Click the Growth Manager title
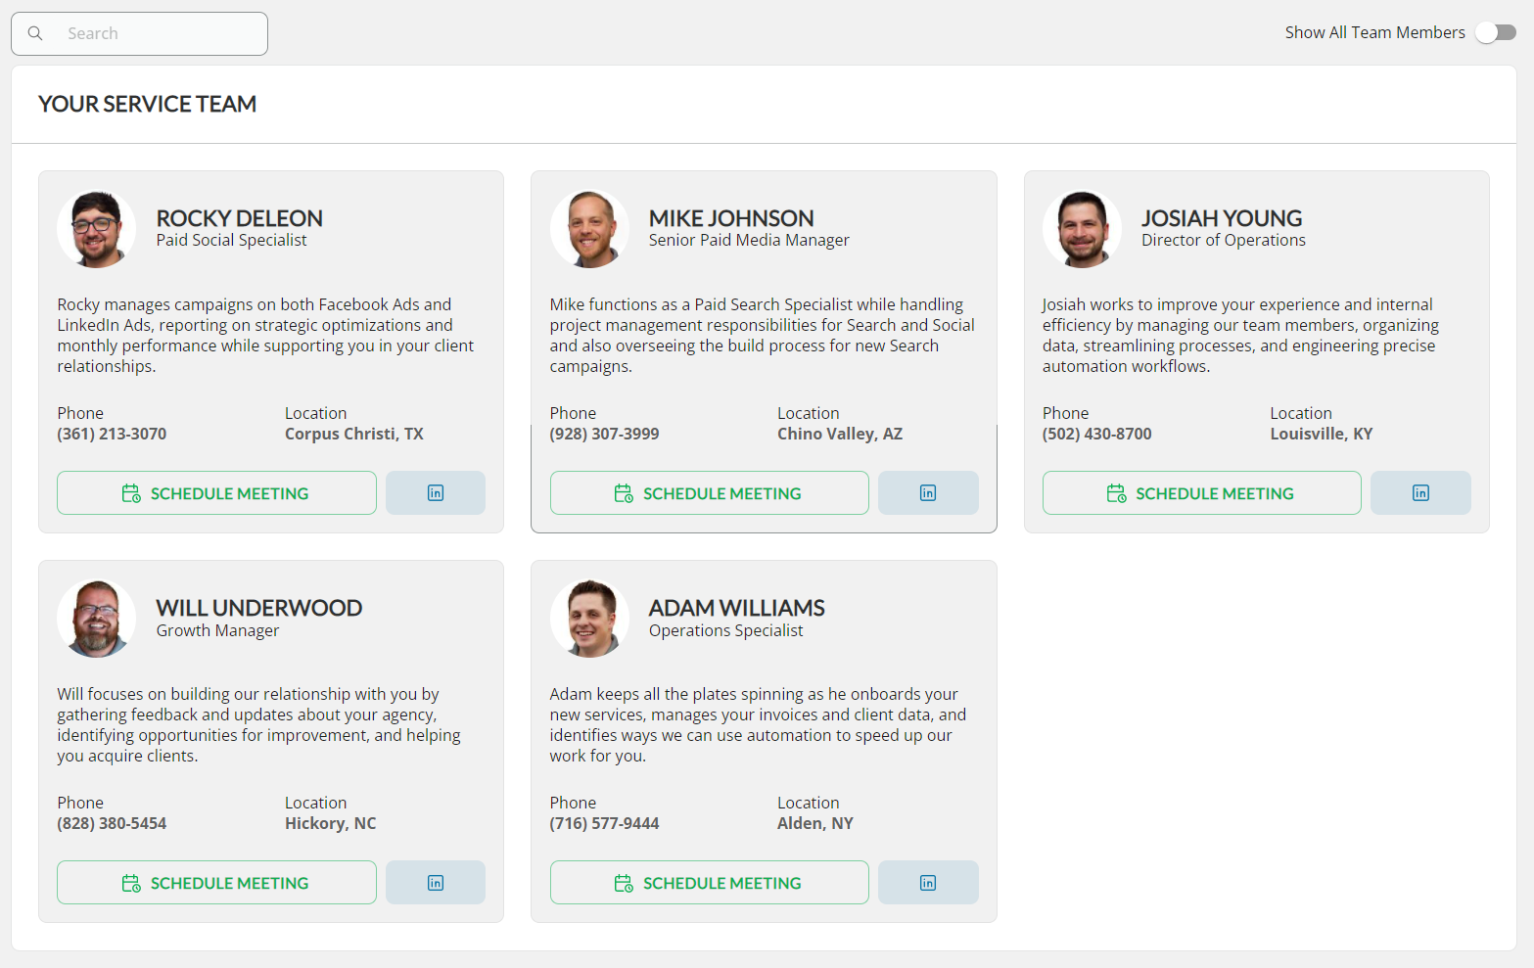Viewport: 1534px width, 968px height. click(217, 630)
